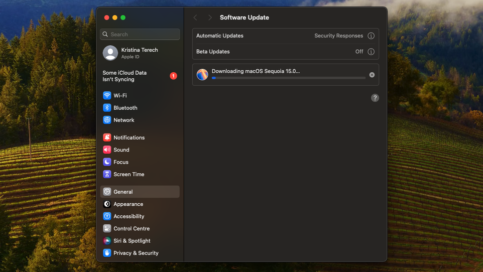Open Wi-Fi settings via its icon
Screen dimensions: 483x272
(107, 96)
